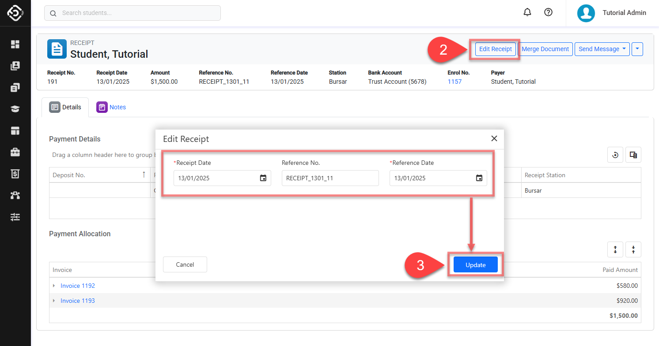Open the extra actions caret dropdown

tap(637, 49)
